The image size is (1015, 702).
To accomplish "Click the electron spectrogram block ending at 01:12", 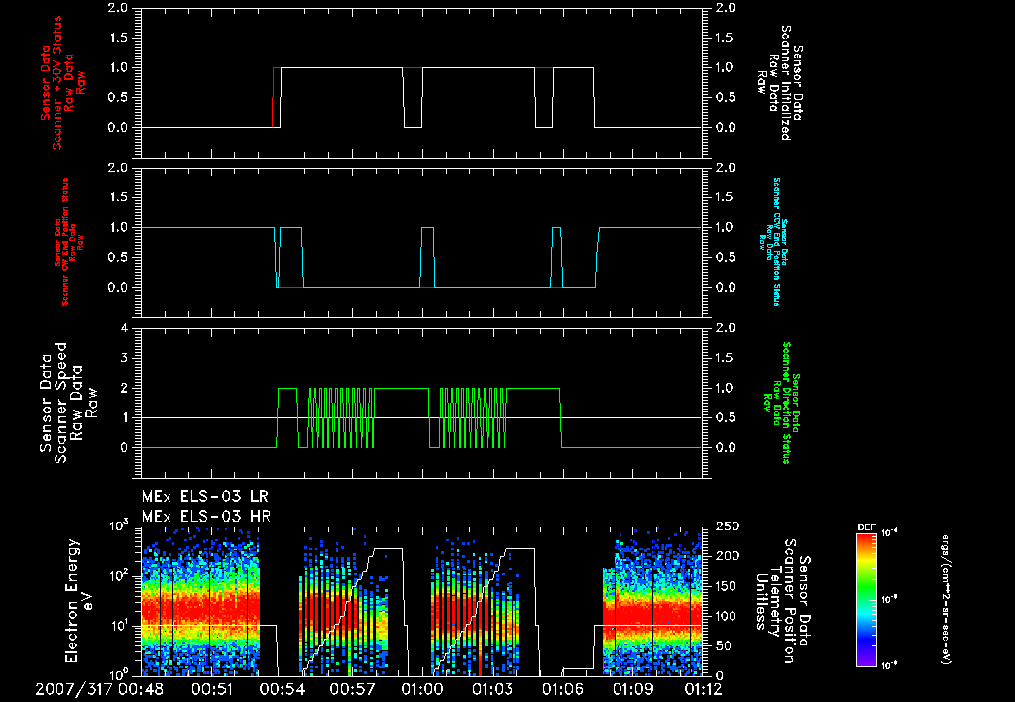I will click(x=652, y=602).
